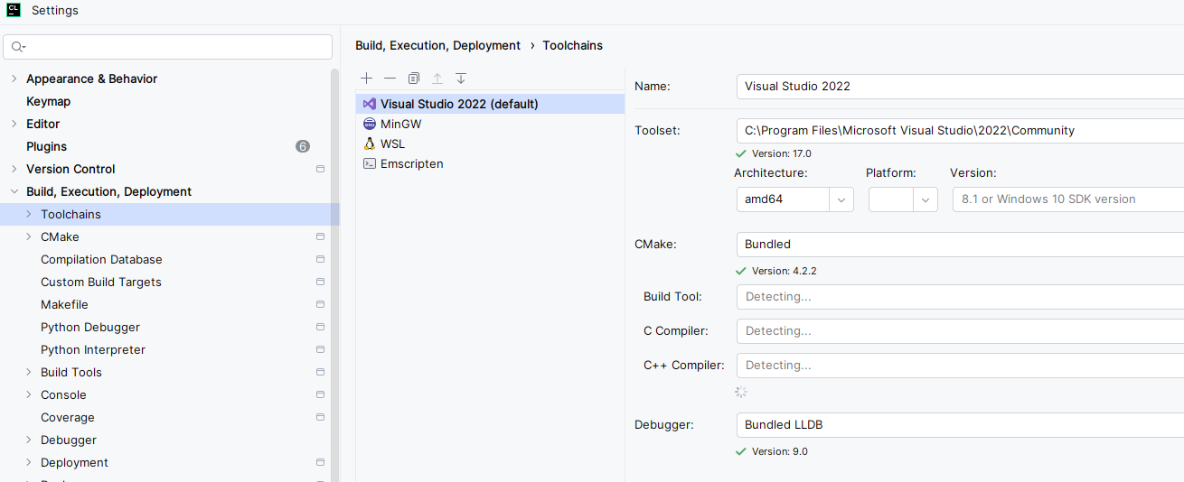
Task: Click project-level icon next to Python Debugger
Action: 320,327
